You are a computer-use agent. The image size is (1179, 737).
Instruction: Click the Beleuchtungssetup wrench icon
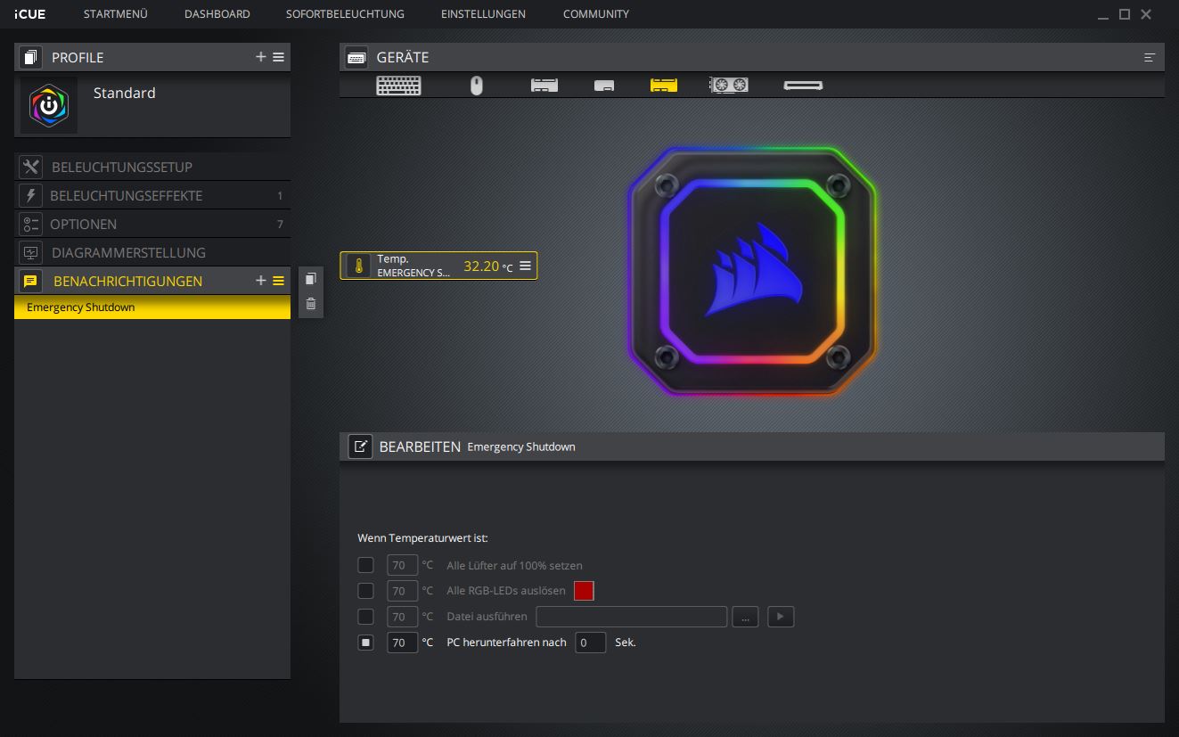[x=31, y=167]
